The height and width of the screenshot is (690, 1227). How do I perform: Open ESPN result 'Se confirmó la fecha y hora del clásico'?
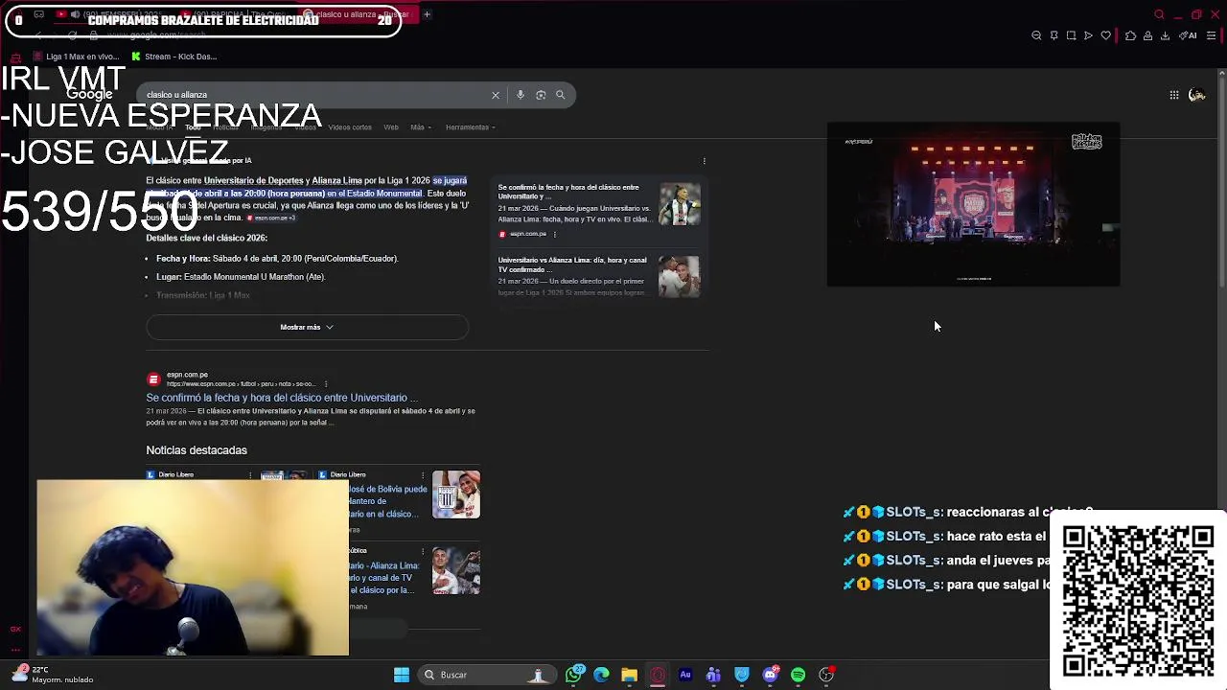tap(282, 398)
